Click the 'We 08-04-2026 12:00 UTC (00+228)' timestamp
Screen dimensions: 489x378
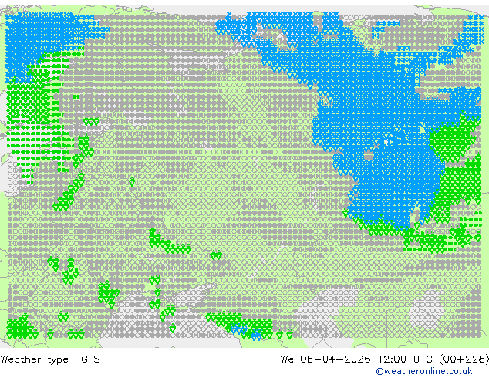pyautogui.click(x=385, y=359)
